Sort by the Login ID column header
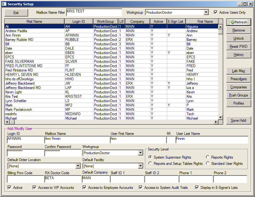 click(x=78, y=22)
